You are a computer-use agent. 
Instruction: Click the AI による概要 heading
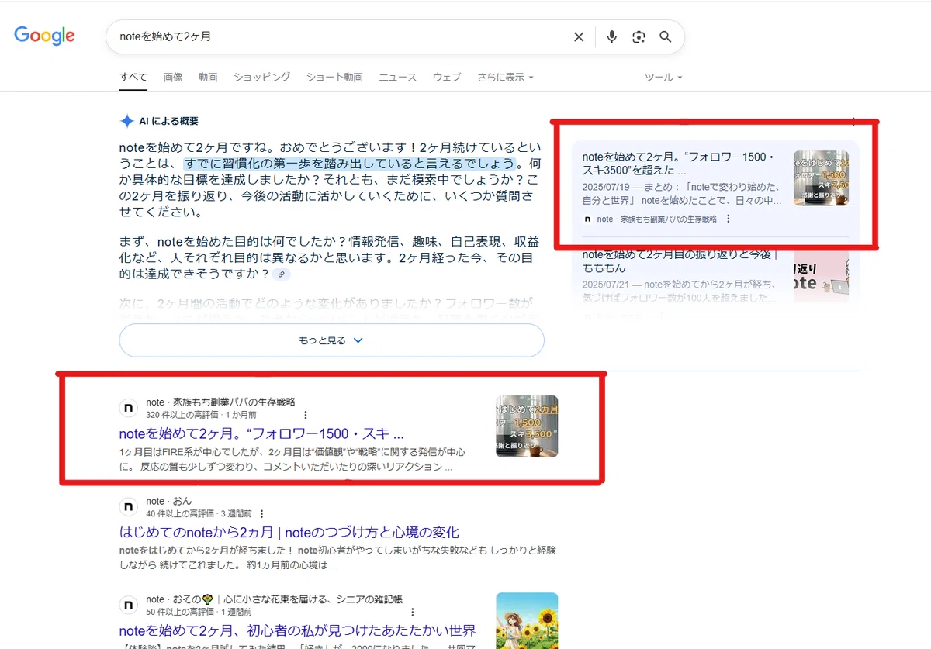(x=168, y=121)
